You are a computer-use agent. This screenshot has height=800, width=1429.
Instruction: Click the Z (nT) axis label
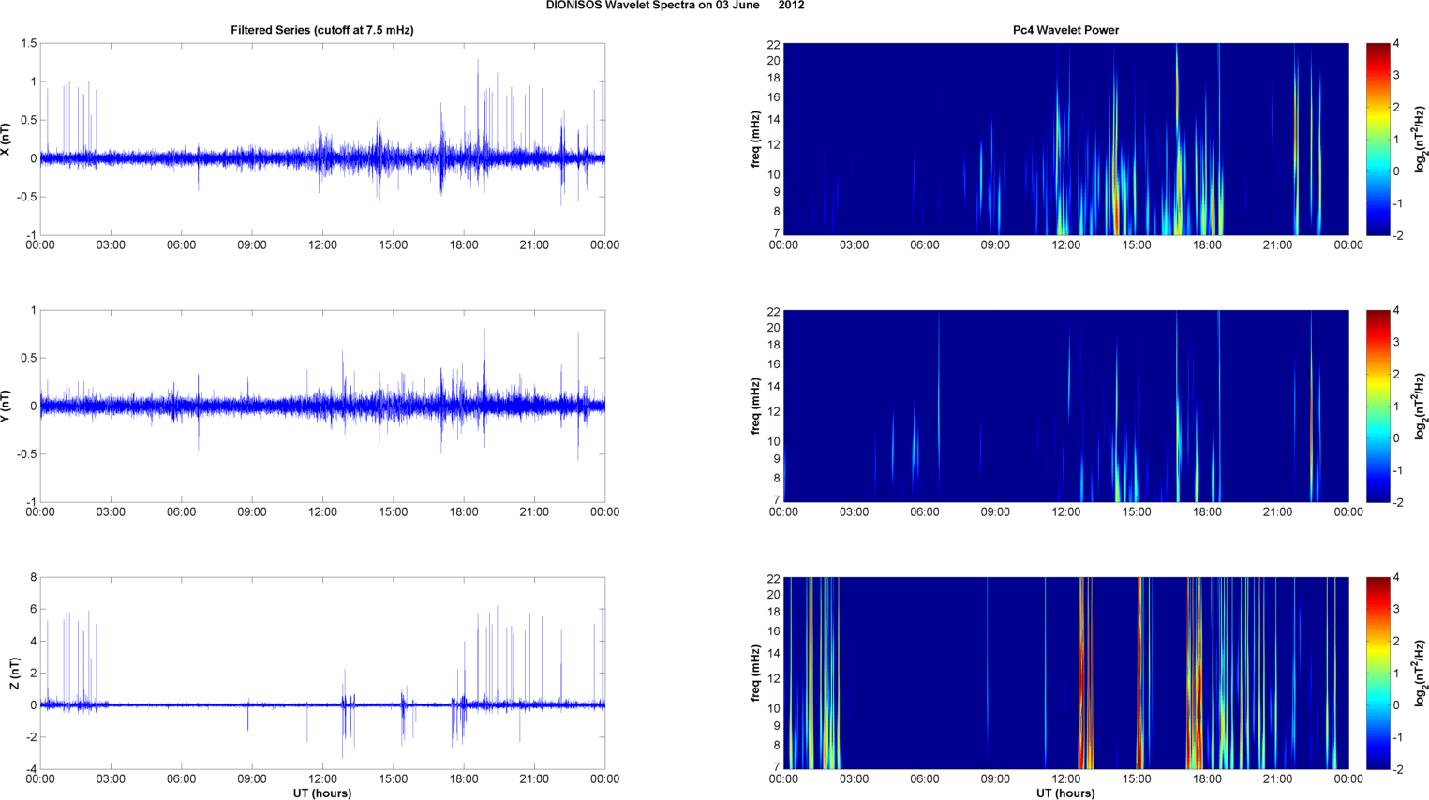point(14,674)
